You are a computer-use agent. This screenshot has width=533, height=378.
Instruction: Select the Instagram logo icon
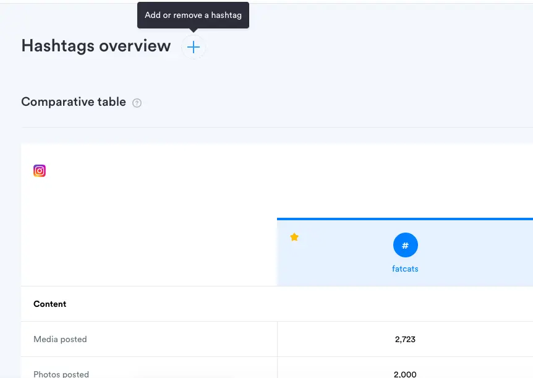tap(40, 171)
